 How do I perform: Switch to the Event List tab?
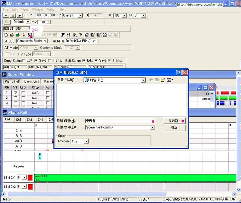point(31,81)
